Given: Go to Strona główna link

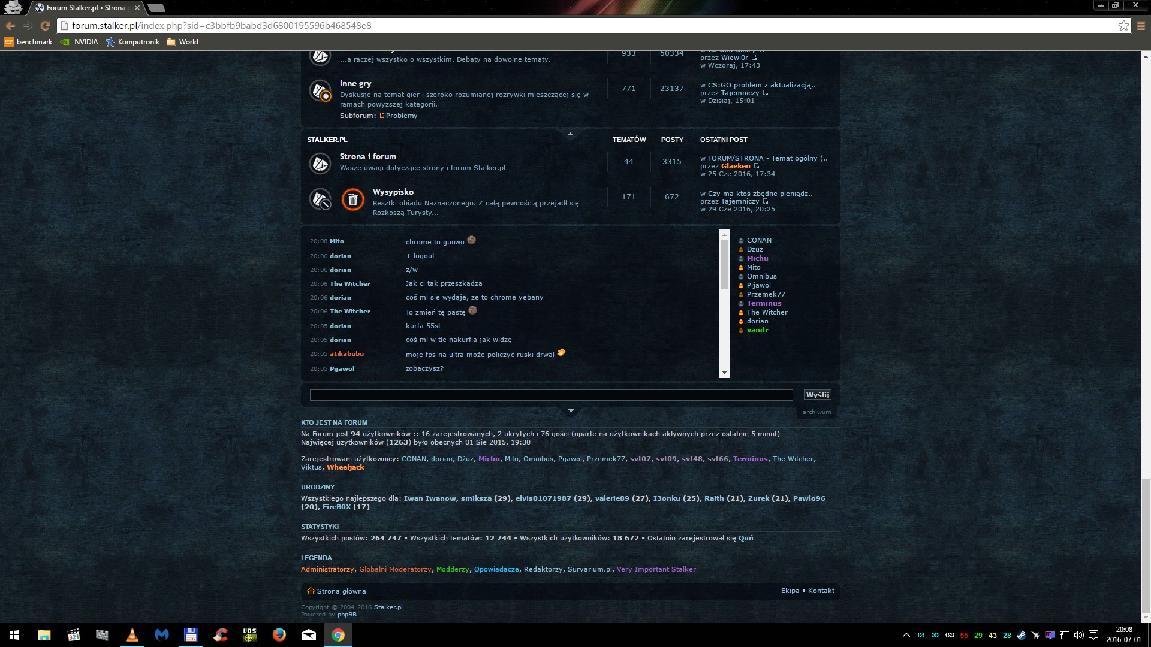Looking at the screenshot, I should tap(341, 591).
